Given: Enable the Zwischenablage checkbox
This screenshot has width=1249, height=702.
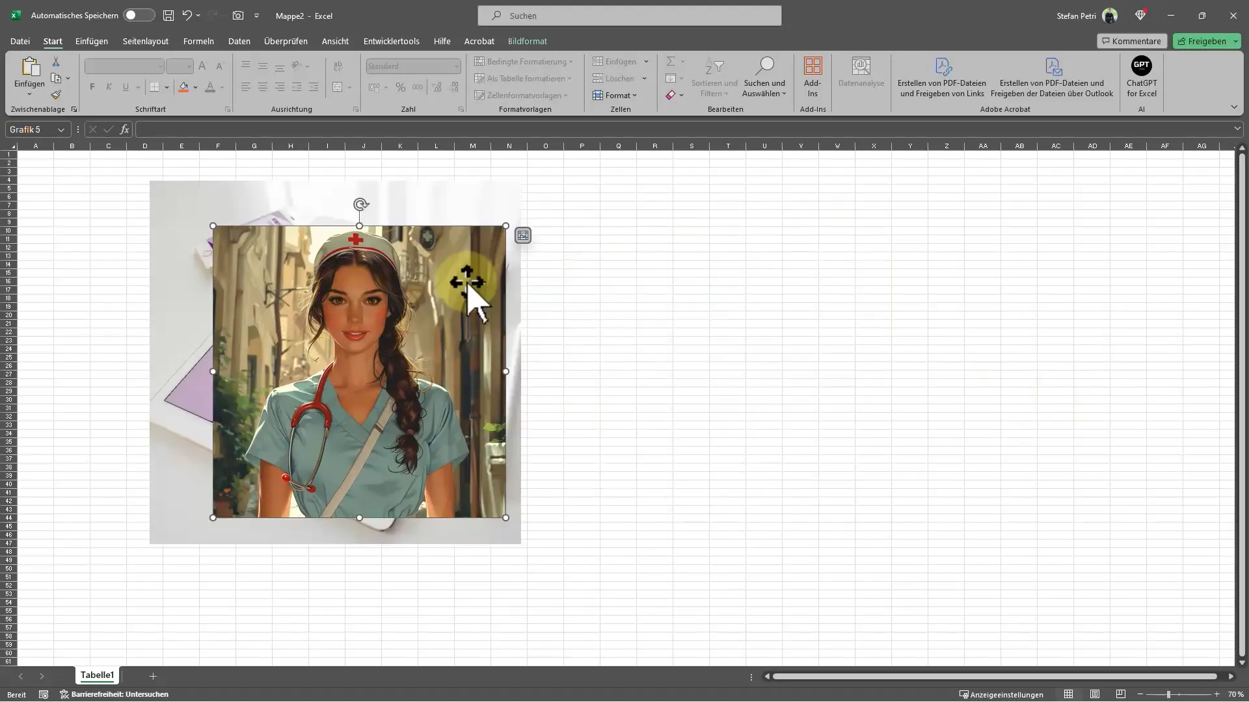Looking at the screenshot, I should [75, 110].
